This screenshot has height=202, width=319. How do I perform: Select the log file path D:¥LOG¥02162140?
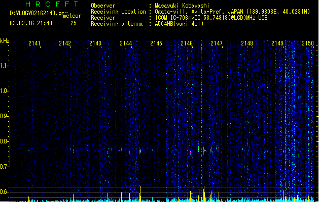point(39,13)
